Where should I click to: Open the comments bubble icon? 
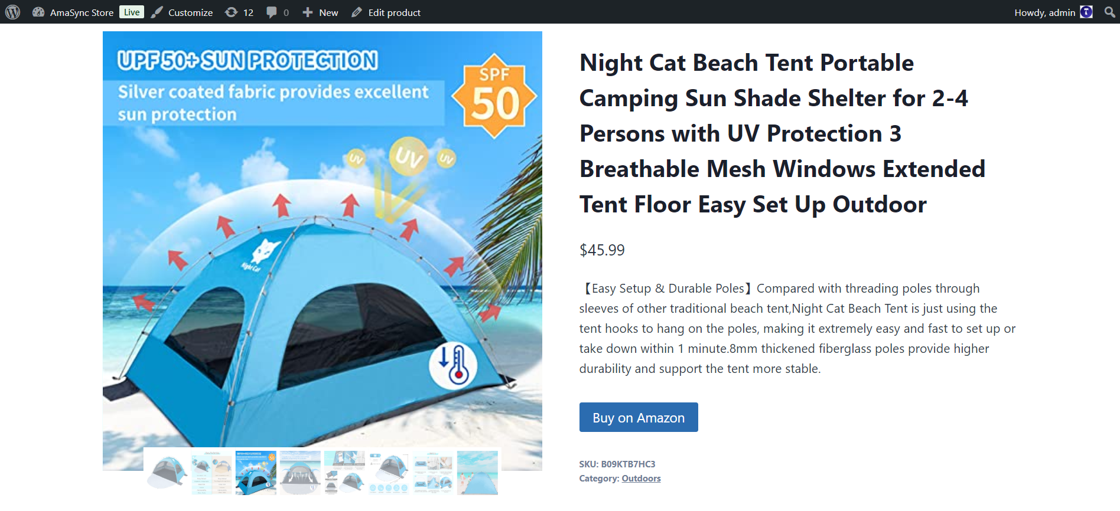coord(271,12)
